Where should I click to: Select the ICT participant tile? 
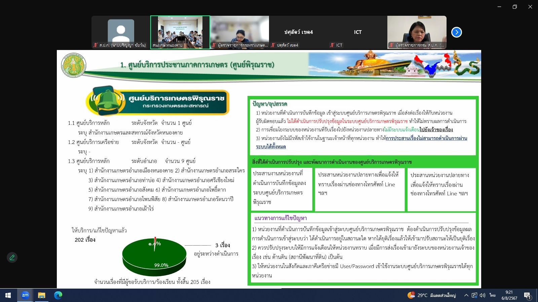(x=358, y=32)
